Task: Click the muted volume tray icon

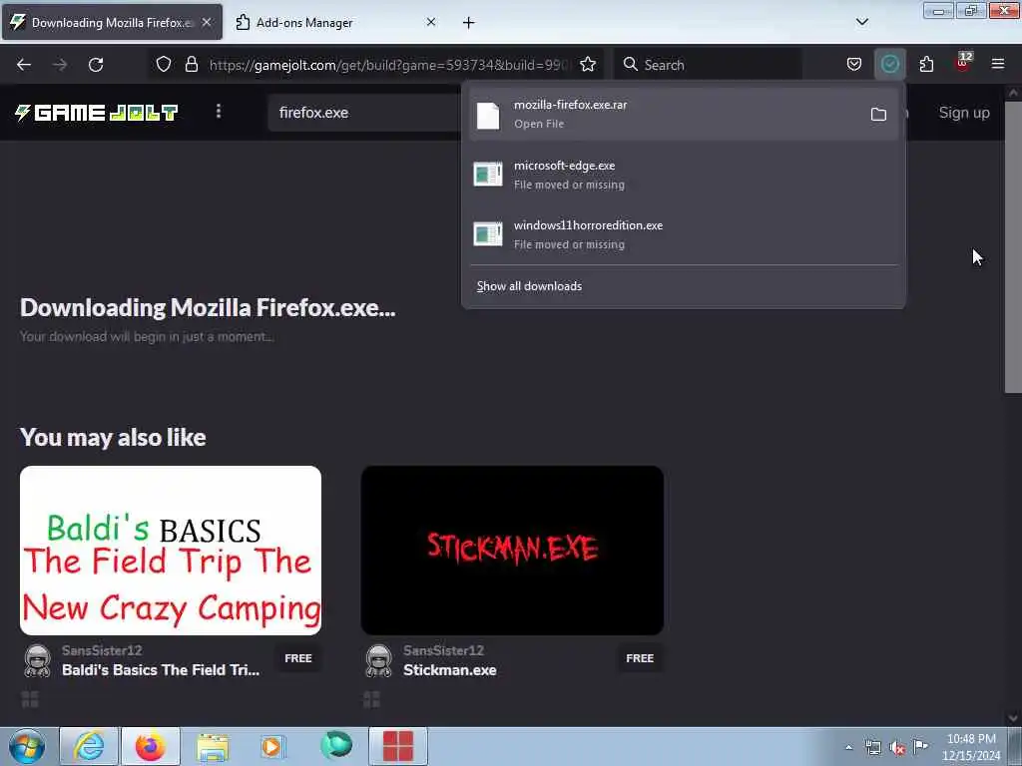Action: 897,748
